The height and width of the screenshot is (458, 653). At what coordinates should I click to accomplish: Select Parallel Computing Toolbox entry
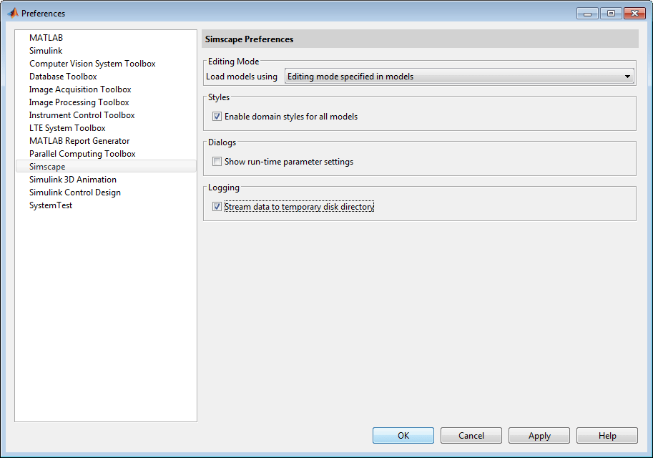tap(82, 154)
